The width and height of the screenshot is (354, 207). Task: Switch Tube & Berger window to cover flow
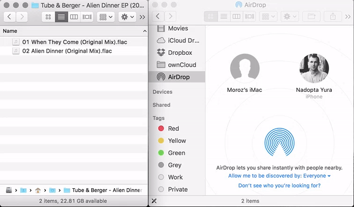(x=87, y=17)
